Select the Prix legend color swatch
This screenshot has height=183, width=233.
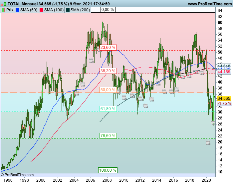point(3,10)
